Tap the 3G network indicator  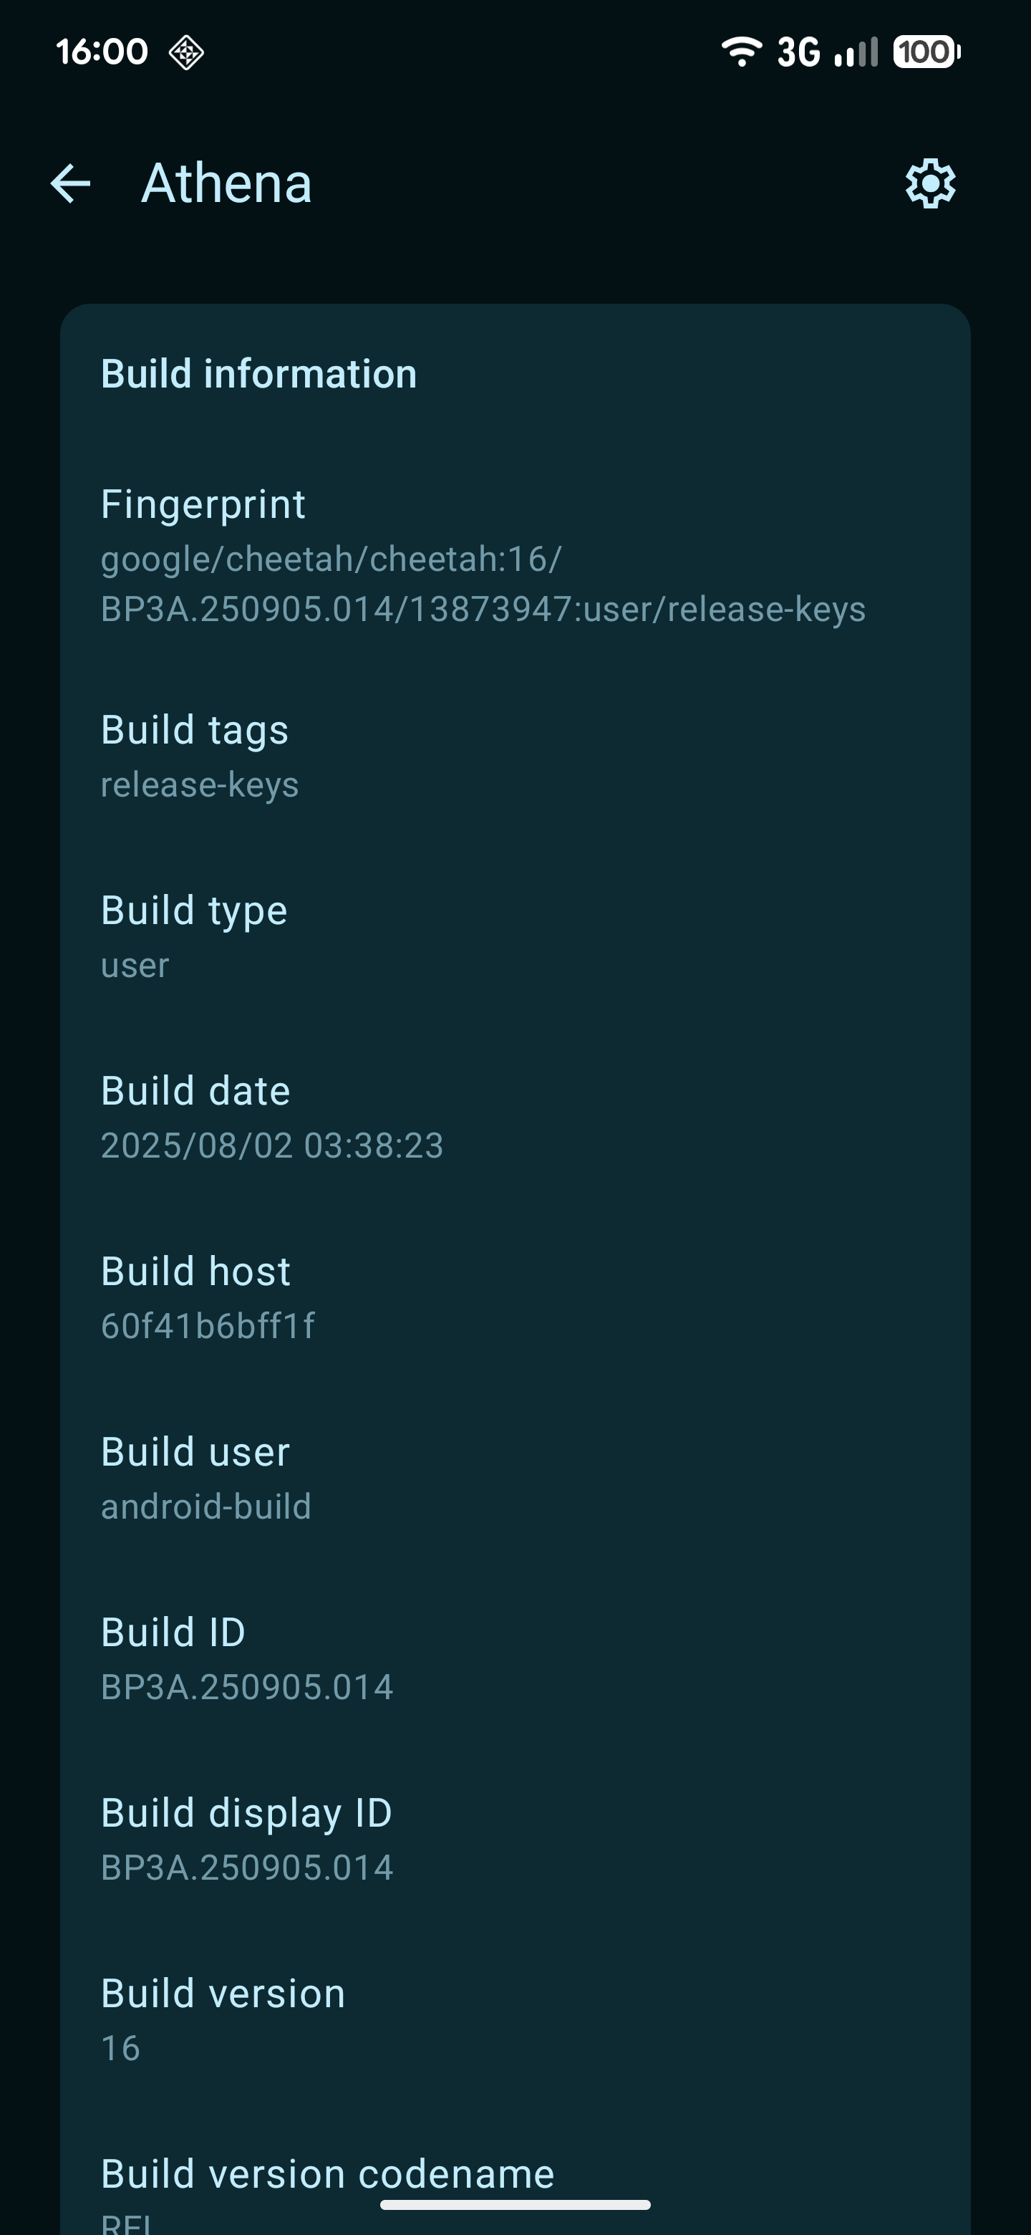[x=798, y=52]
